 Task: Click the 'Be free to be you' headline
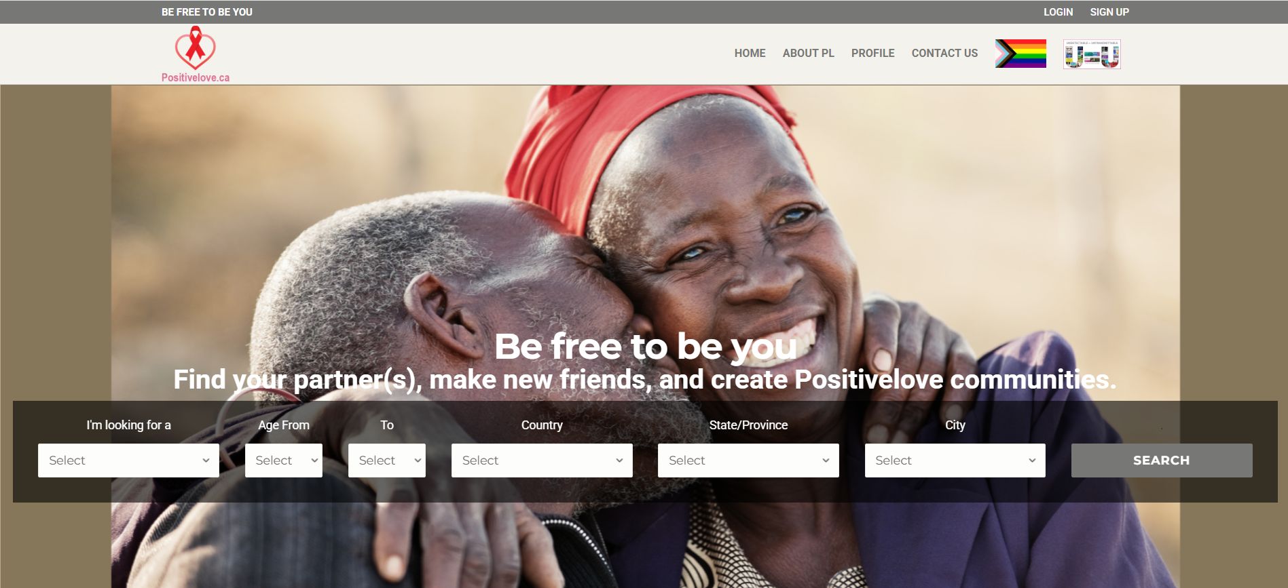pyautogui.click(x=645, y=347)
